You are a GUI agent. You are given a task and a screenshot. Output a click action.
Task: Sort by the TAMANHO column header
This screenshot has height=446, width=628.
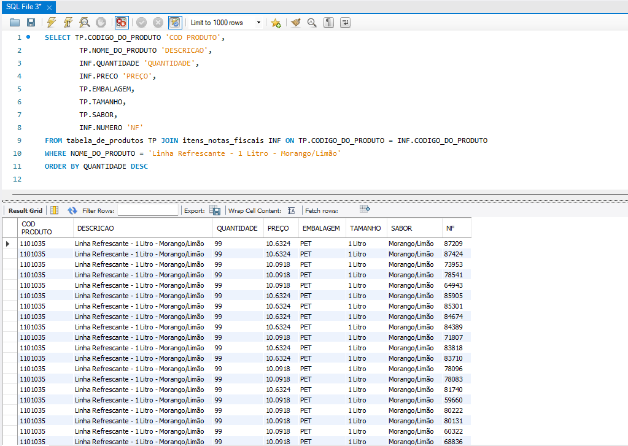click(366, 228)
